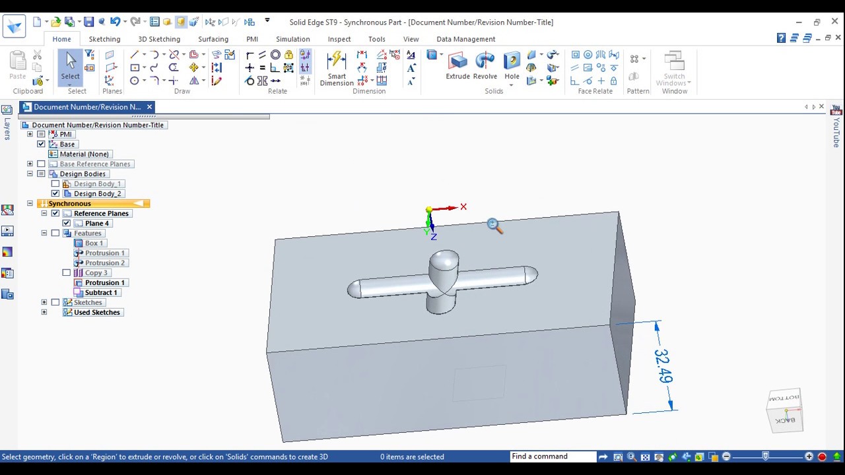Click the application menu button

coord(14,26)
